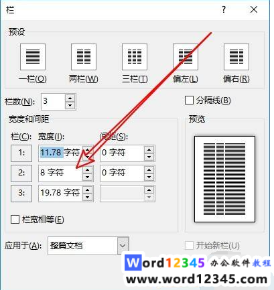Click the 预览 page preview thumbnail
The width and height of the screenshot is (274, 290).
click(x=224, y=179)
